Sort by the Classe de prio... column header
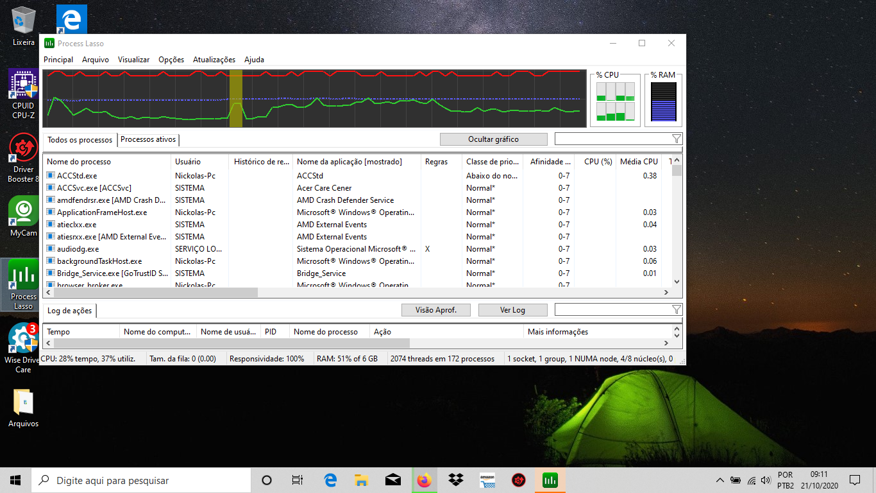This screenshot has width=876, height=493. coord(493,162)
